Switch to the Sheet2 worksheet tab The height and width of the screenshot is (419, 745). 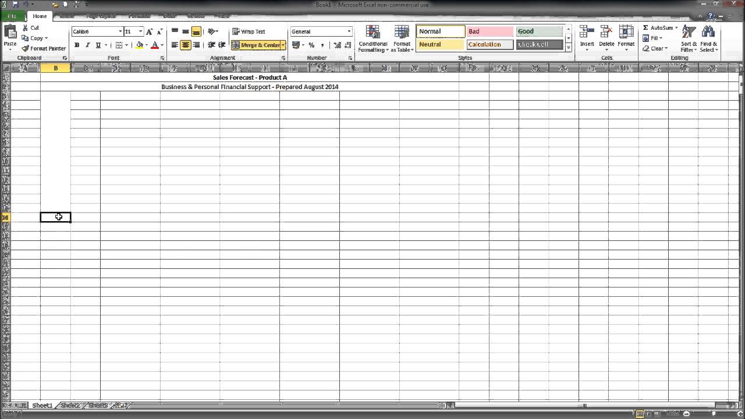click(x=70, y=406)
